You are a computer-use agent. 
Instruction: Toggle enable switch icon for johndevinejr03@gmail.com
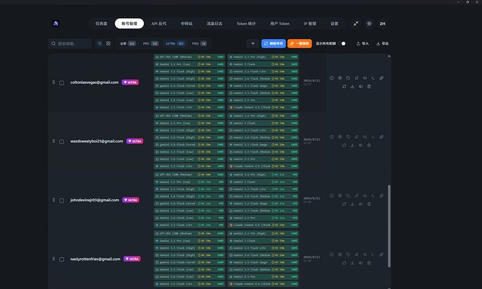[x=360, y=205]
